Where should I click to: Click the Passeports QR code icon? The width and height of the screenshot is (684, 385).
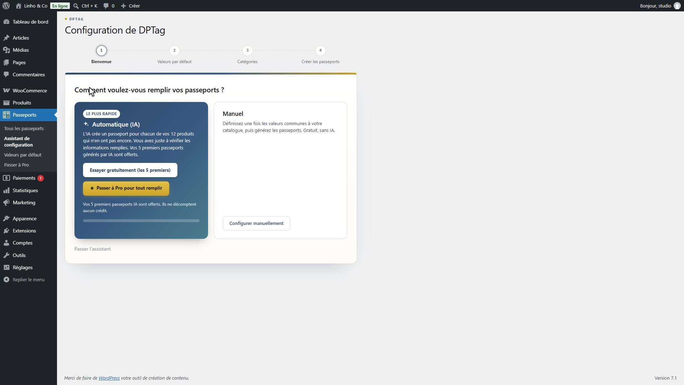[6, 115]
